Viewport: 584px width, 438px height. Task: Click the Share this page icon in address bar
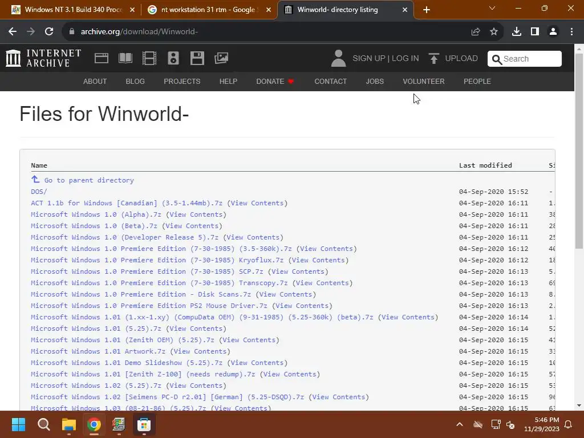476,32
